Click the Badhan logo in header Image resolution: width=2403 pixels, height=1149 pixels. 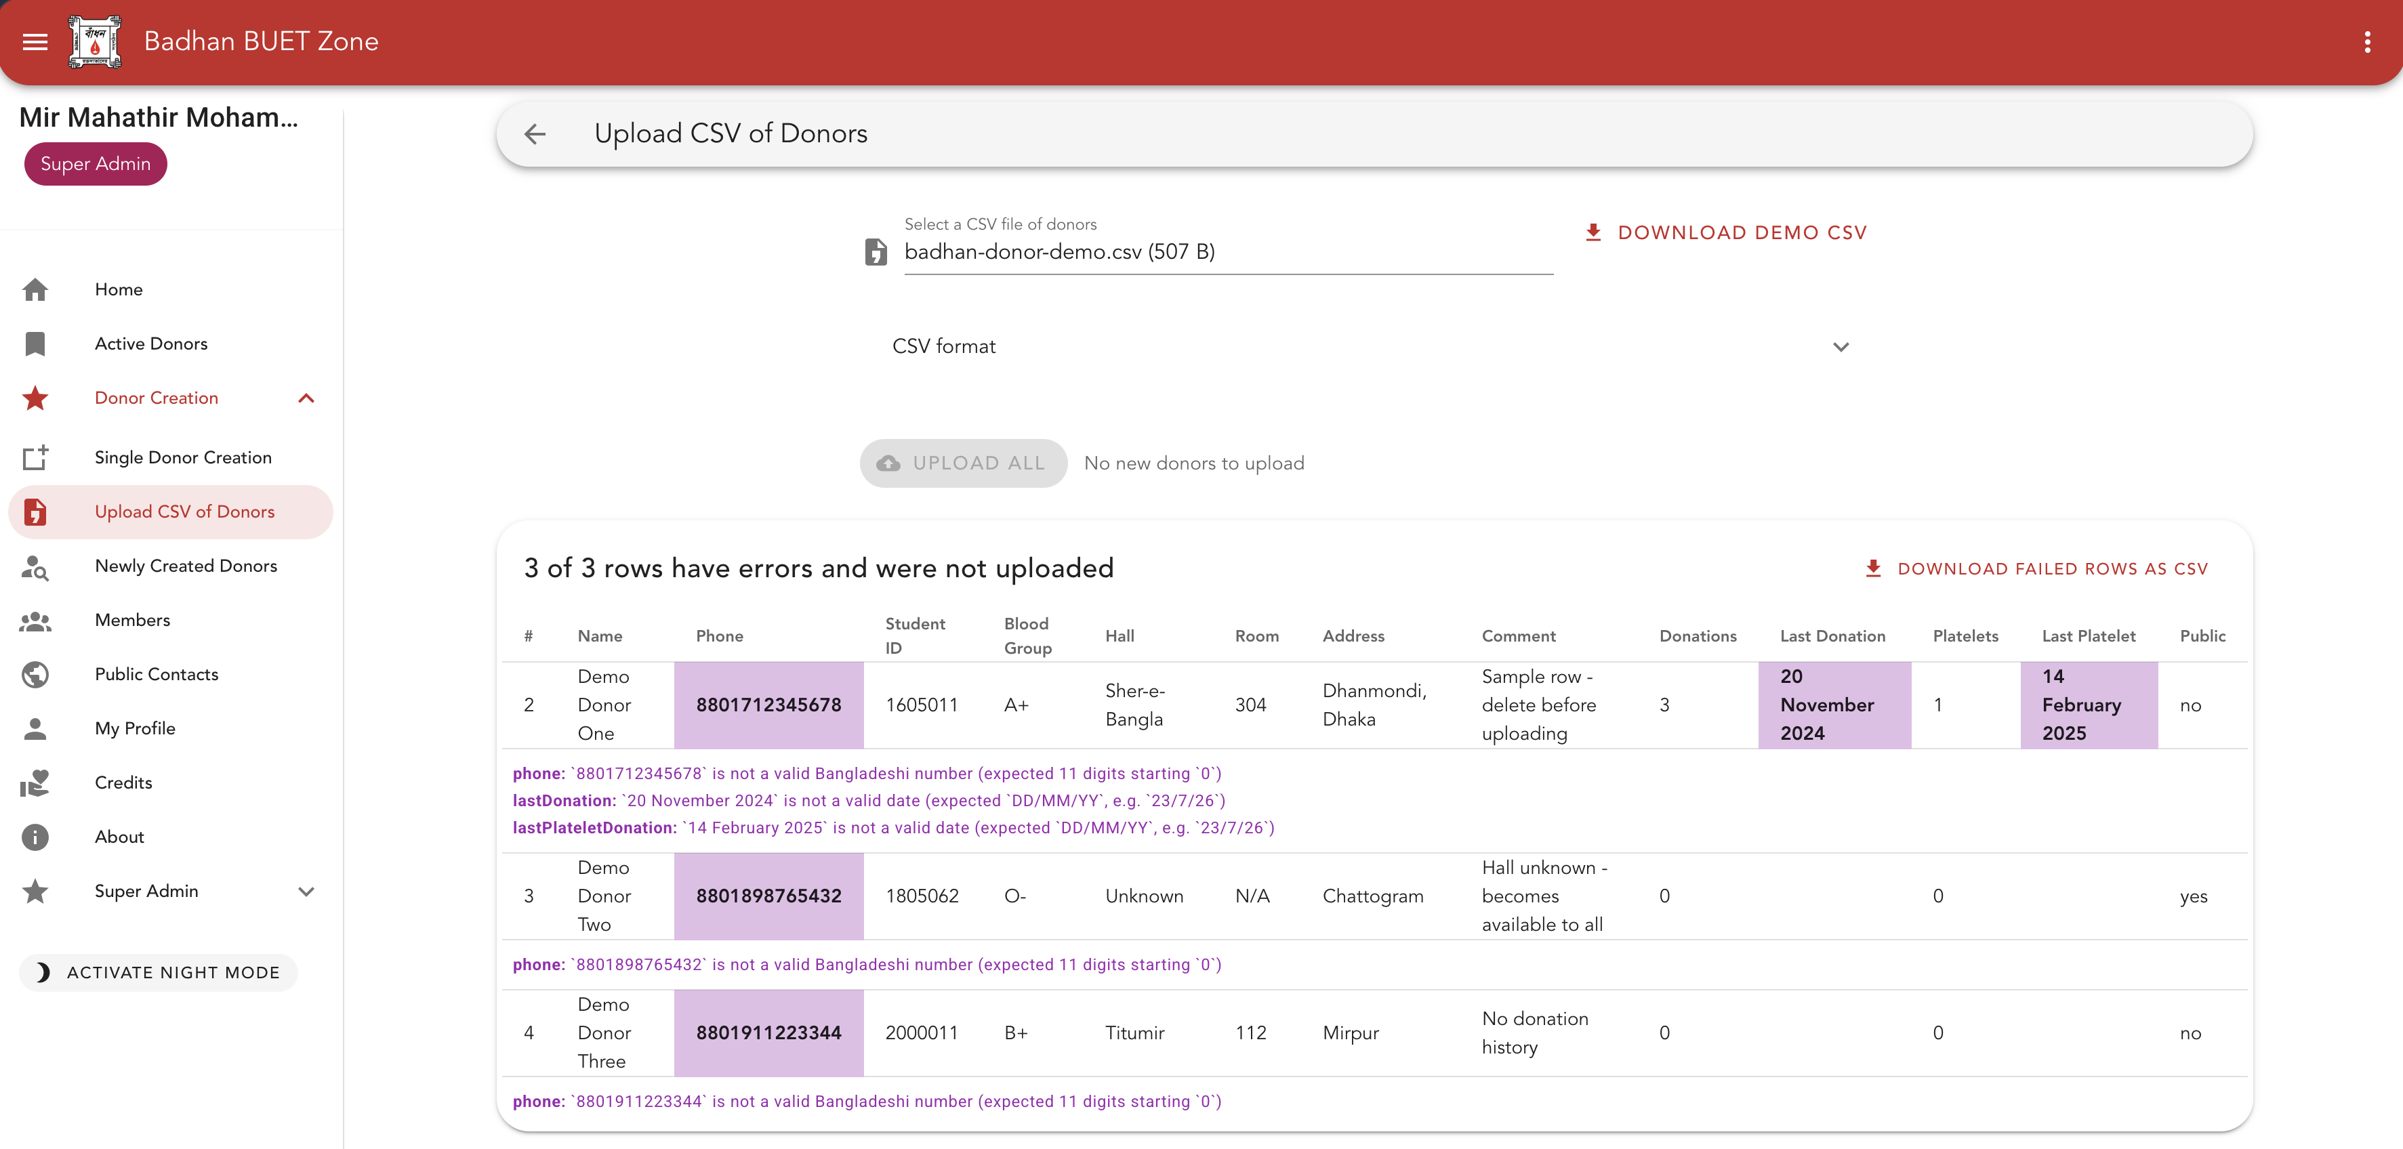click(95, 42)
